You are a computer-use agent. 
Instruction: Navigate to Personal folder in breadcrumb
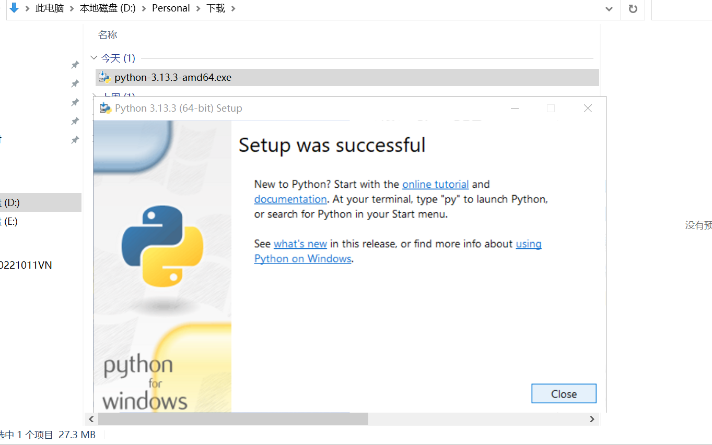point(171,8)
